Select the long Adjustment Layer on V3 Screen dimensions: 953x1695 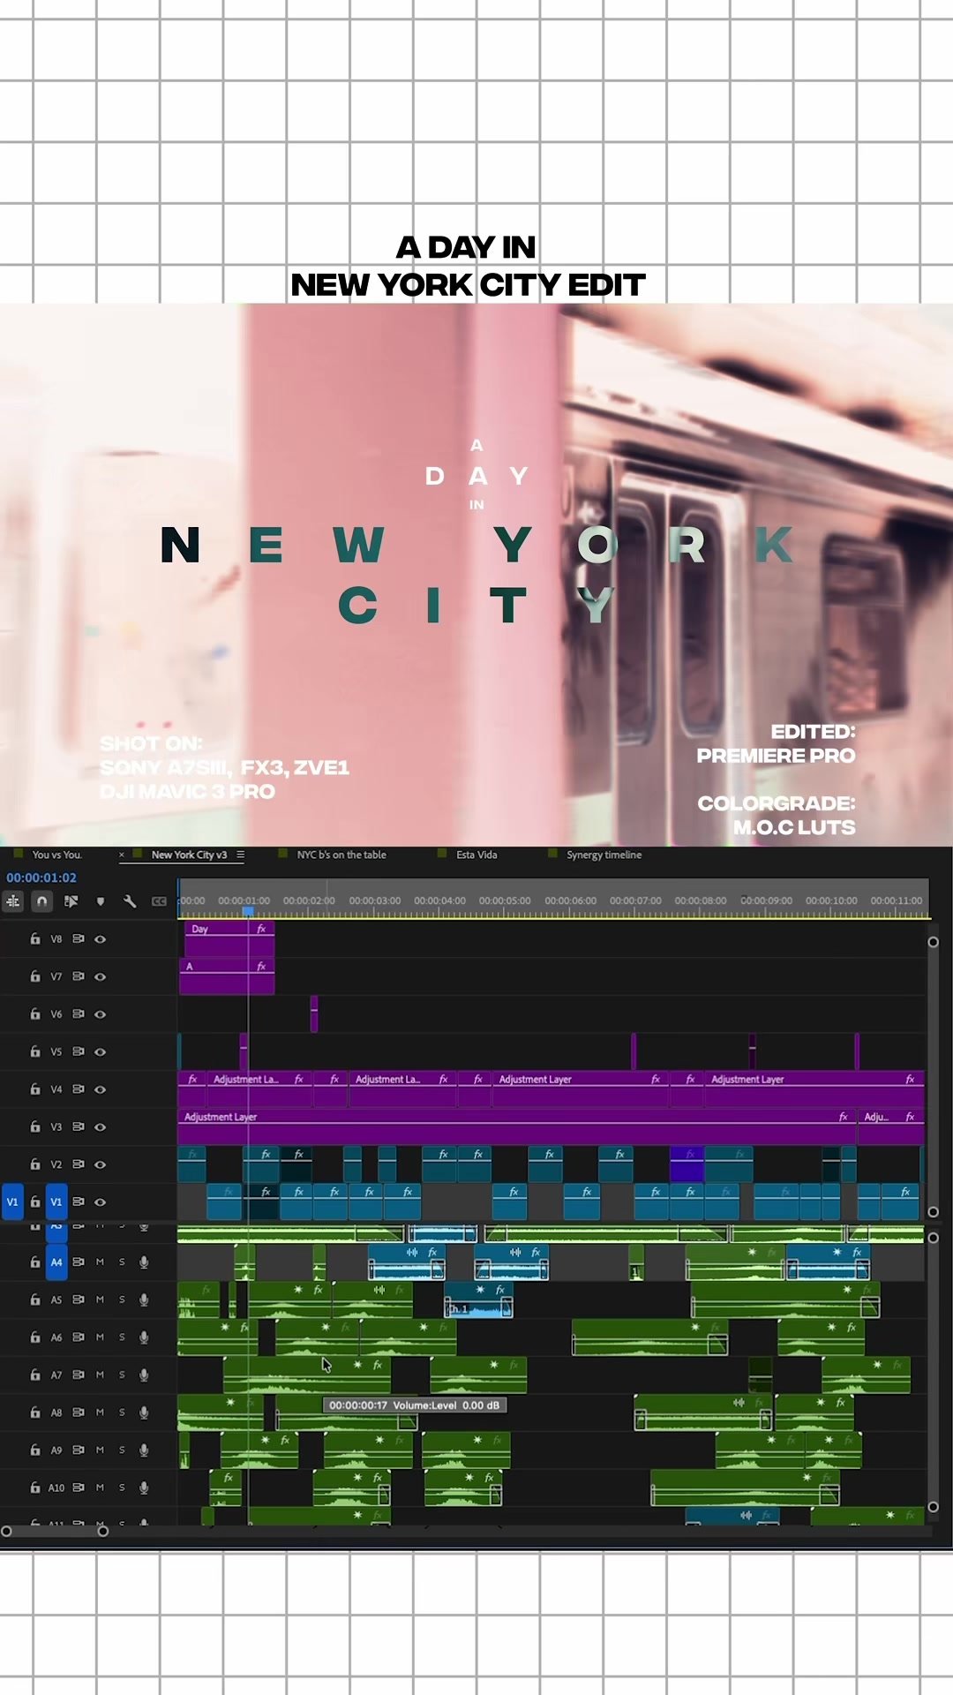[x=517, y=1126]
